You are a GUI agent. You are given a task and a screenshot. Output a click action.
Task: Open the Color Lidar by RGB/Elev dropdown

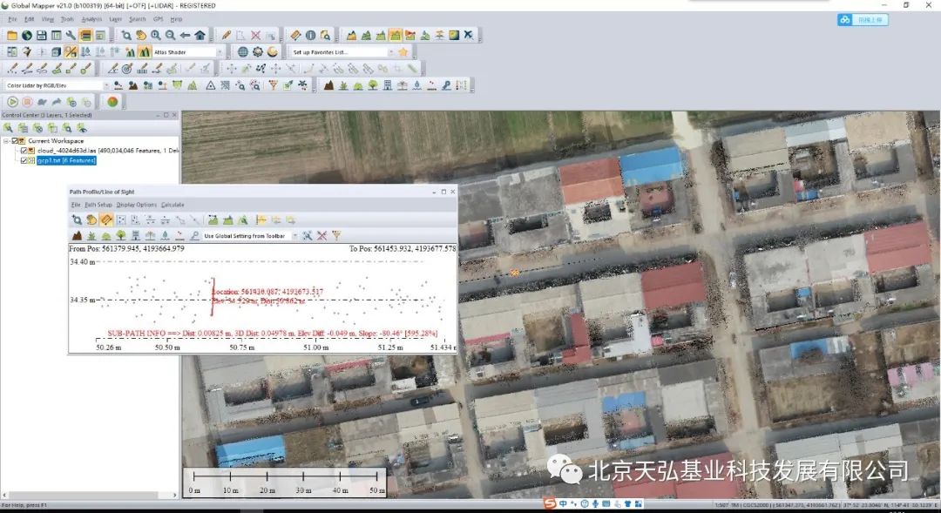(x=106, y=86)
